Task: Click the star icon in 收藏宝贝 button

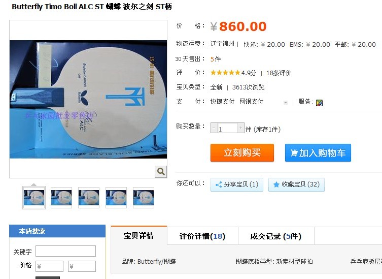Action: 276,184
